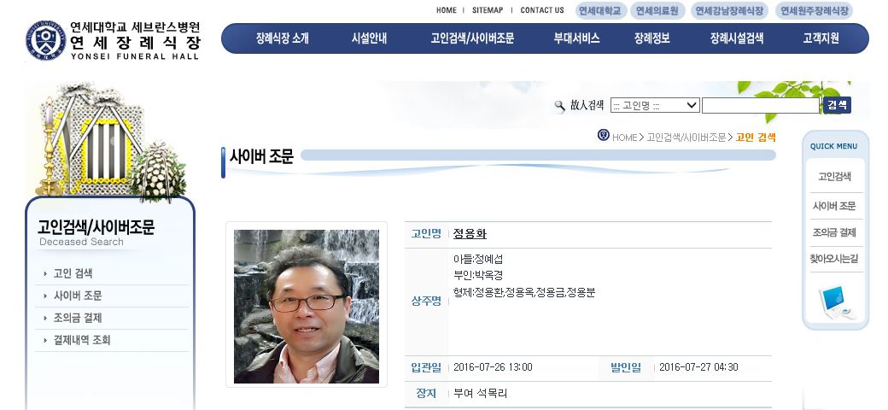Image resolution: width=888 pixels, height=410 pixels.
Task: Go to the 연세강남장례식장 site button
Action: 729,11
